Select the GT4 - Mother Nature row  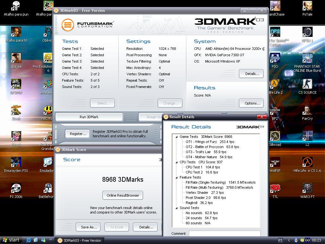pyautogui.click(x=209, y=157)
